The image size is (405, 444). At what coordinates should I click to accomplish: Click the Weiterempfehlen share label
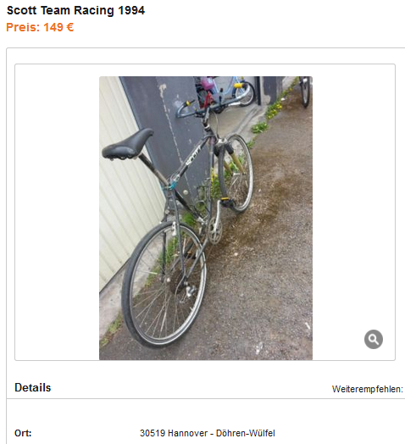[368, 389]
